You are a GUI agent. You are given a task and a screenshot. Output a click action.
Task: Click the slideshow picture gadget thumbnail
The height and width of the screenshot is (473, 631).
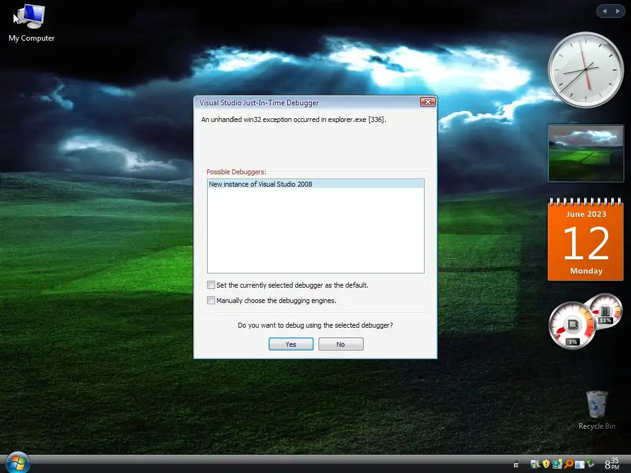585,153
